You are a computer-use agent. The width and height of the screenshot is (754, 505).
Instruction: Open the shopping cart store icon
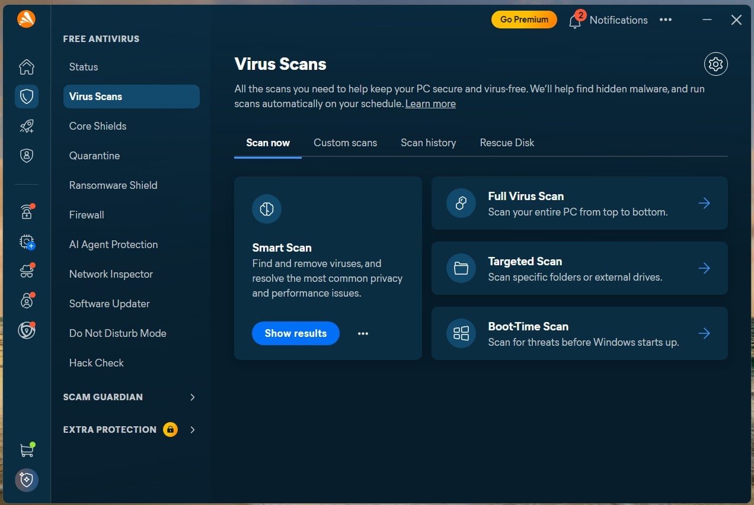pyautogui.click(x=27, y=450)
